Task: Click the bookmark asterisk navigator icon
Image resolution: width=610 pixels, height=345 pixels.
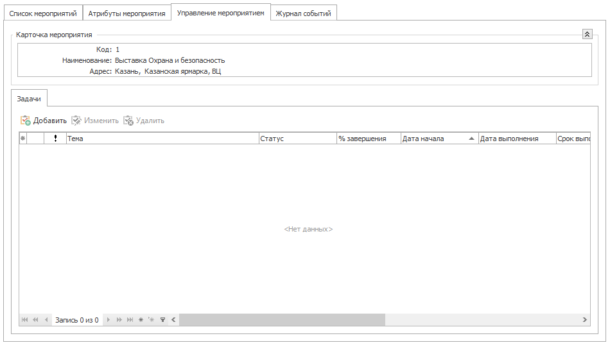Action: click(141, 320)
